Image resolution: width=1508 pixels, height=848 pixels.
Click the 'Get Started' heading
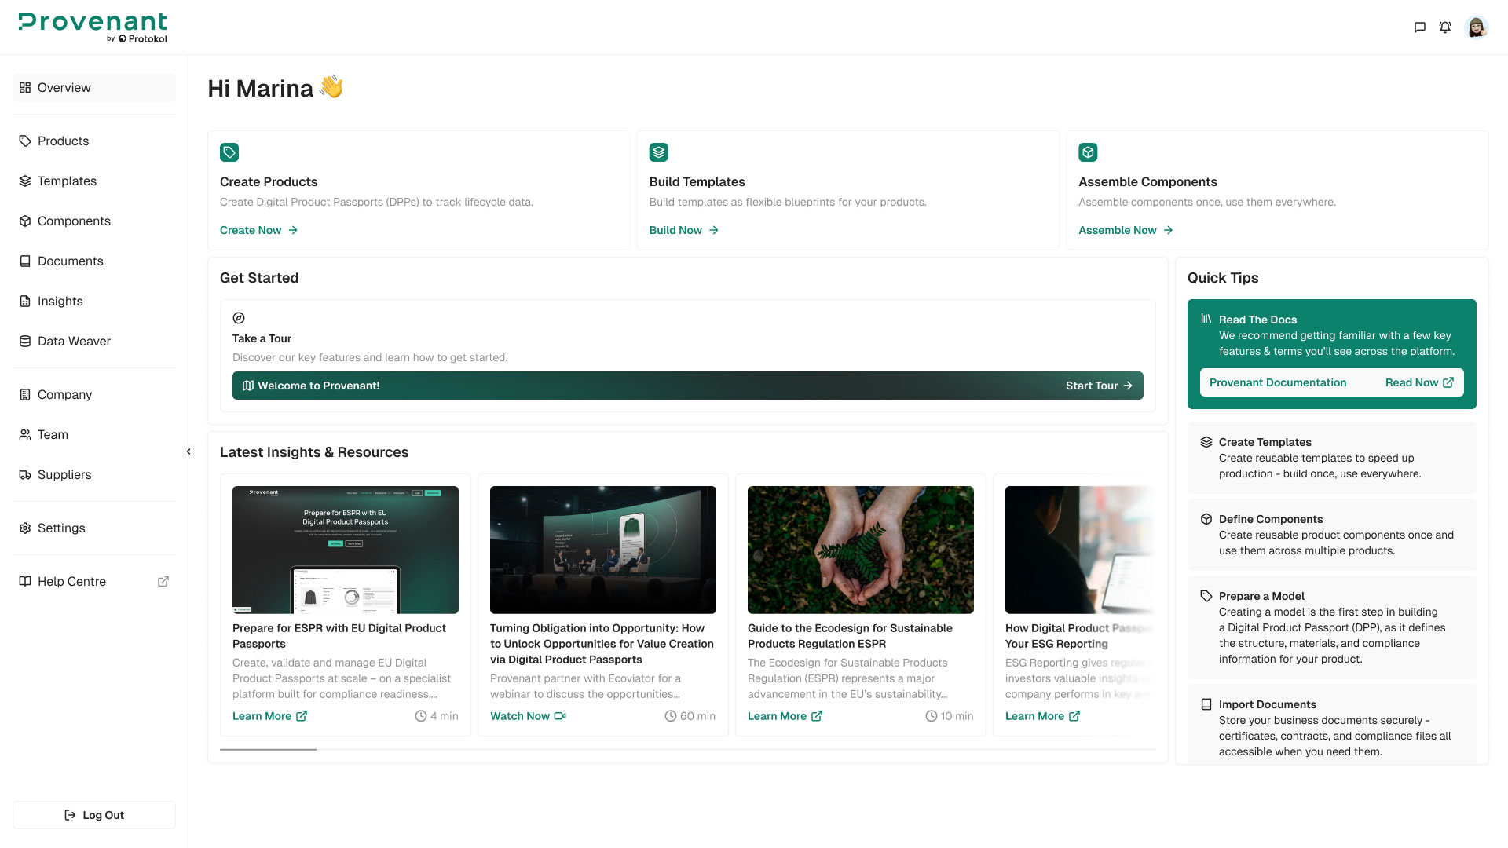pos(259,278)
